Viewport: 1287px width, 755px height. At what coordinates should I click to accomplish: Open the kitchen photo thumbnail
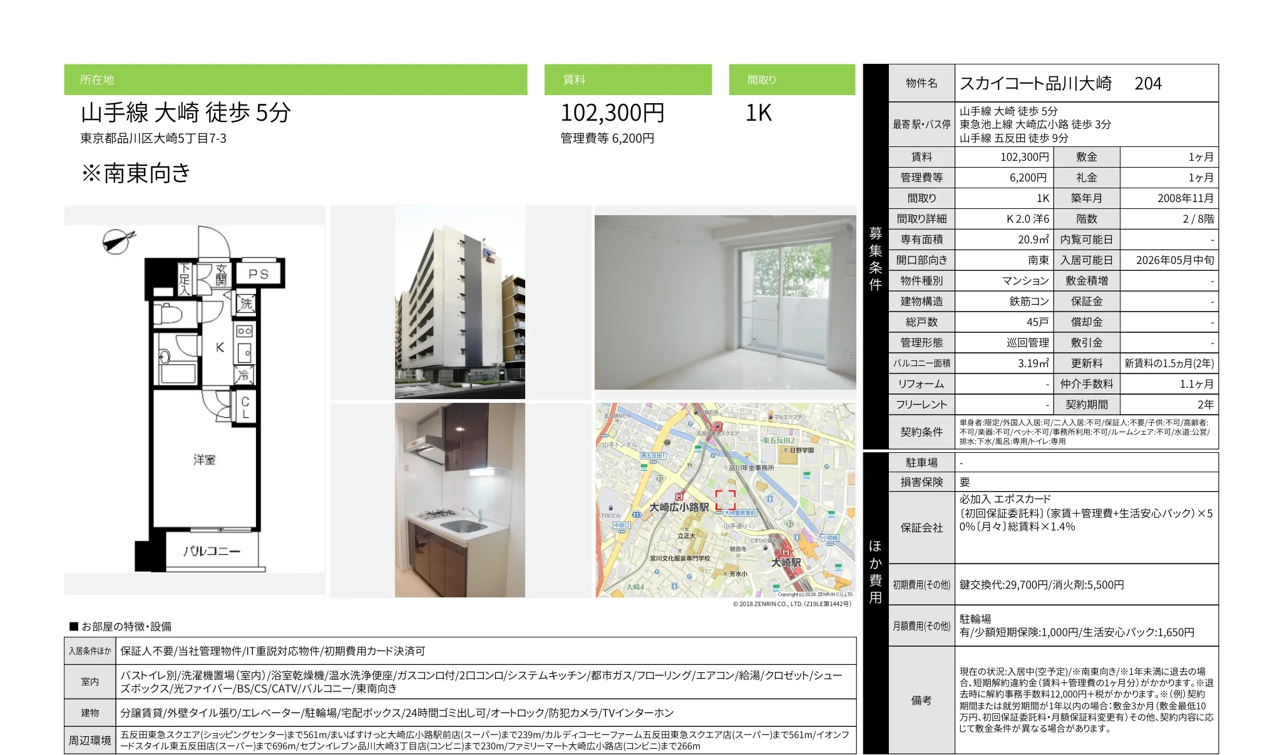(x=459, y=499)
